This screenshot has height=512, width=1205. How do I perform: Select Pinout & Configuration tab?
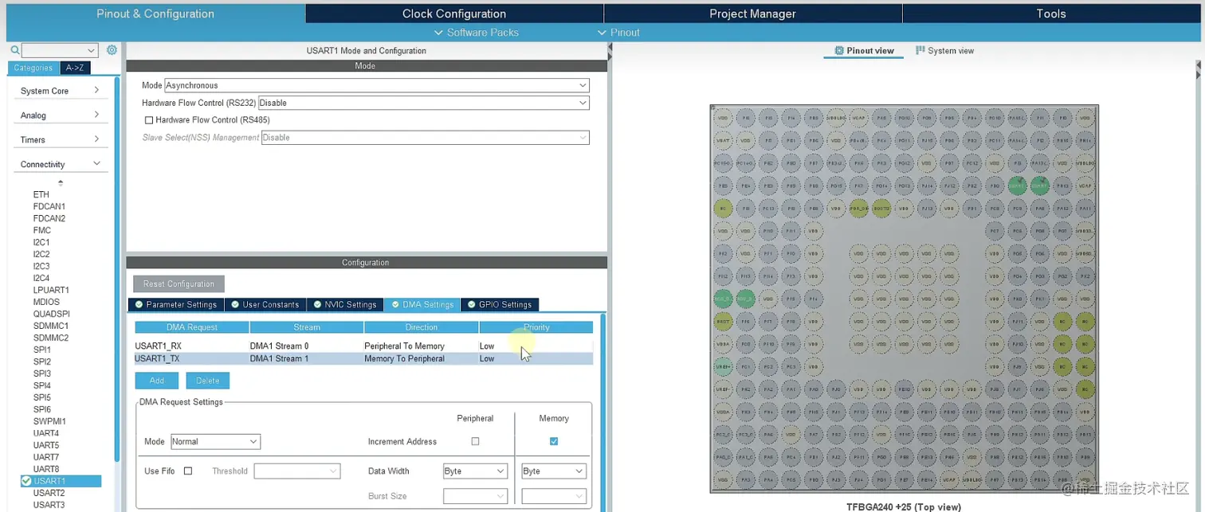click(155, 14)
